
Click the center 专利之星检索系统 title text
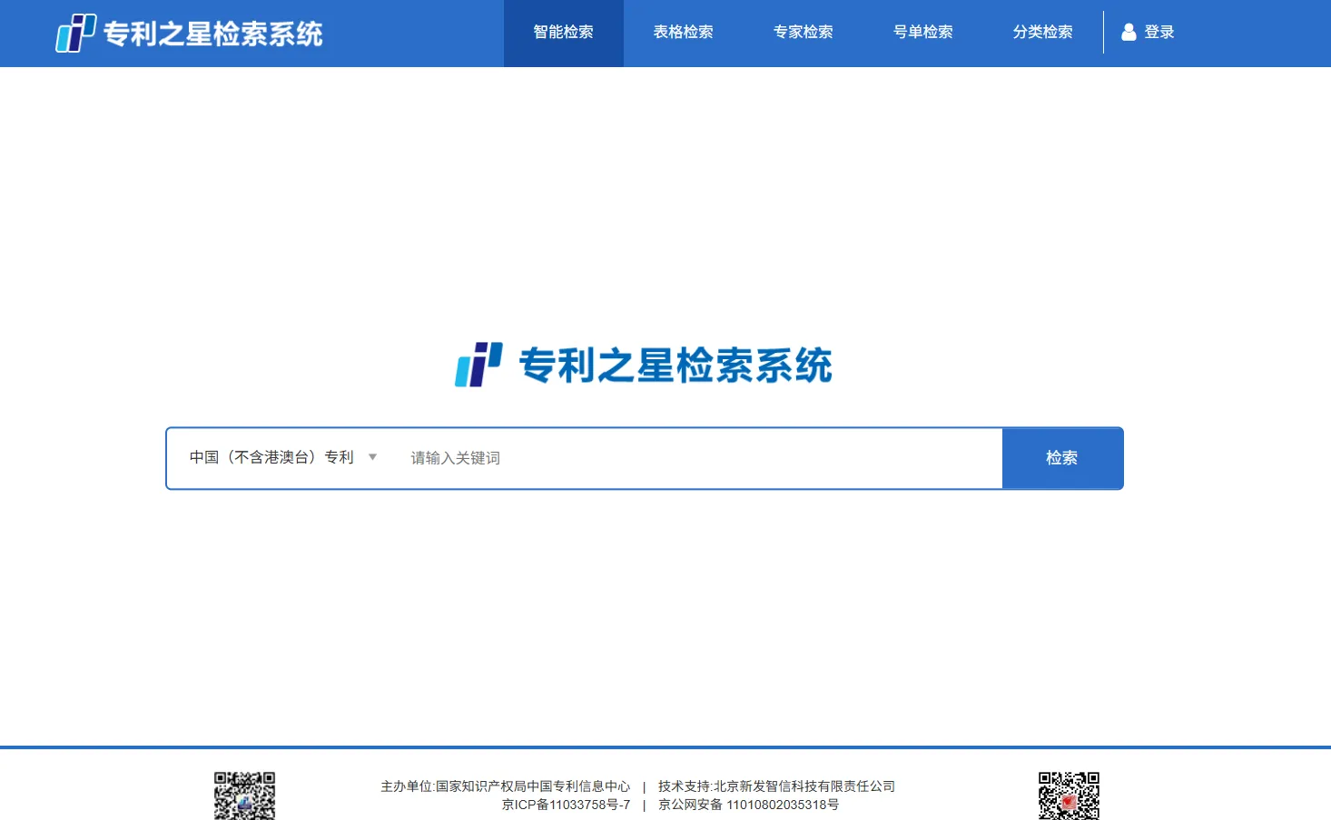pos(675,366)
